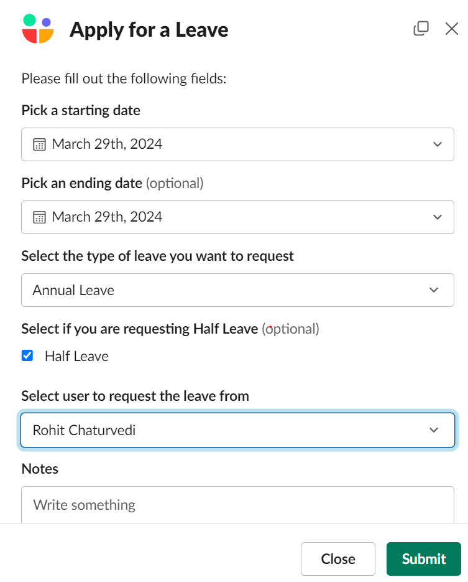468x582 pixels.
Task: Click the calendar icon in starting date
Action: 39,144
